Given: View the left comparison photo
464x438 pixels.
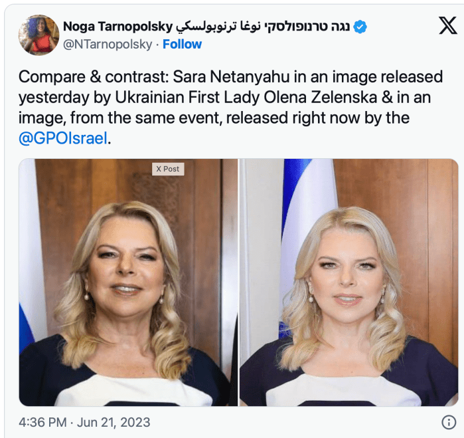Looking at the screenshot, I should pos(128,282).
